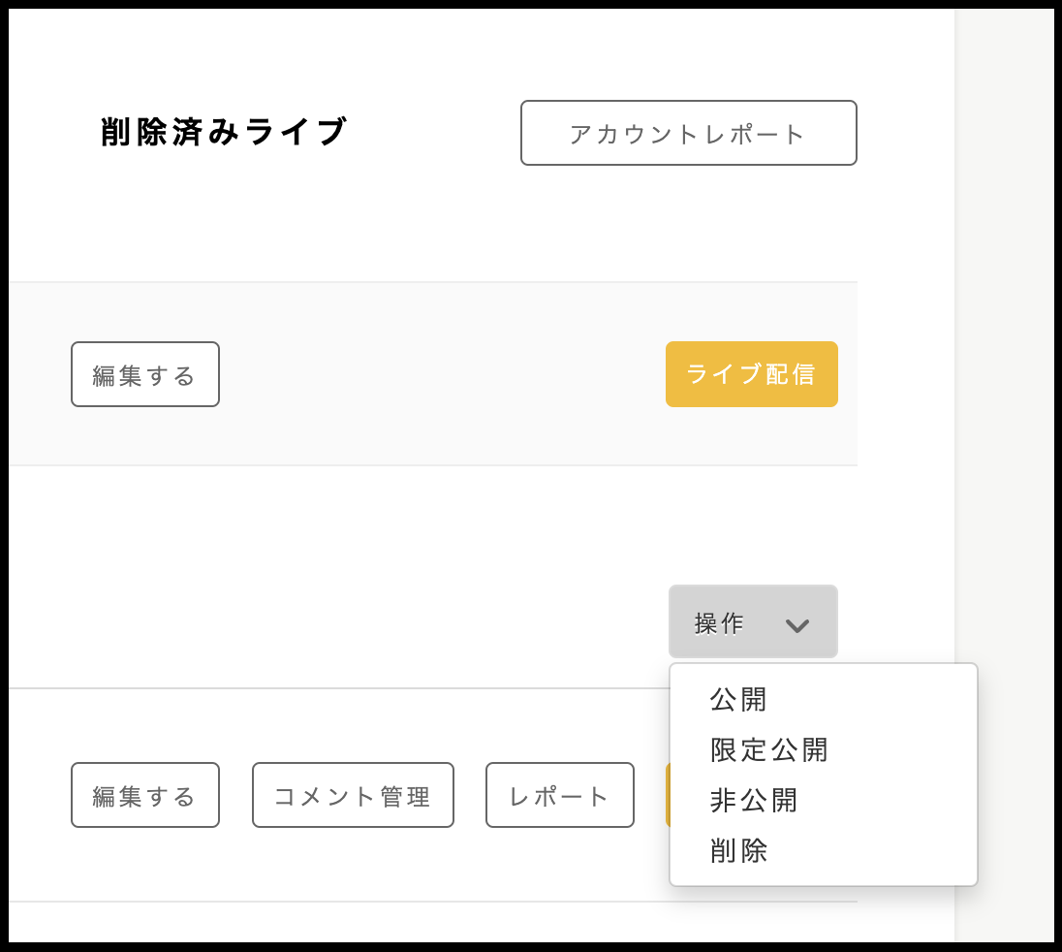Image resolution: width=1062 pixels, height=952 pixels.
Task: Open the 操作 dropdown button
Action: point(752,622)
